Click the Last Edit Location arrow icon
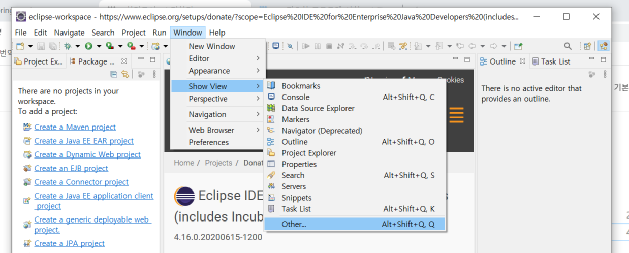This screenshot has height=253, width=629. click(x=460, y=46)
